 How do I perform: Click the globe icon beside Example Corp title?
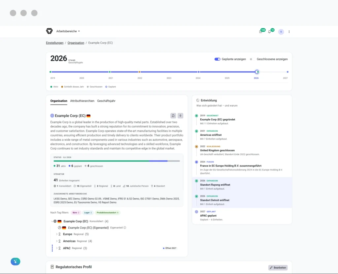point(52,116)
